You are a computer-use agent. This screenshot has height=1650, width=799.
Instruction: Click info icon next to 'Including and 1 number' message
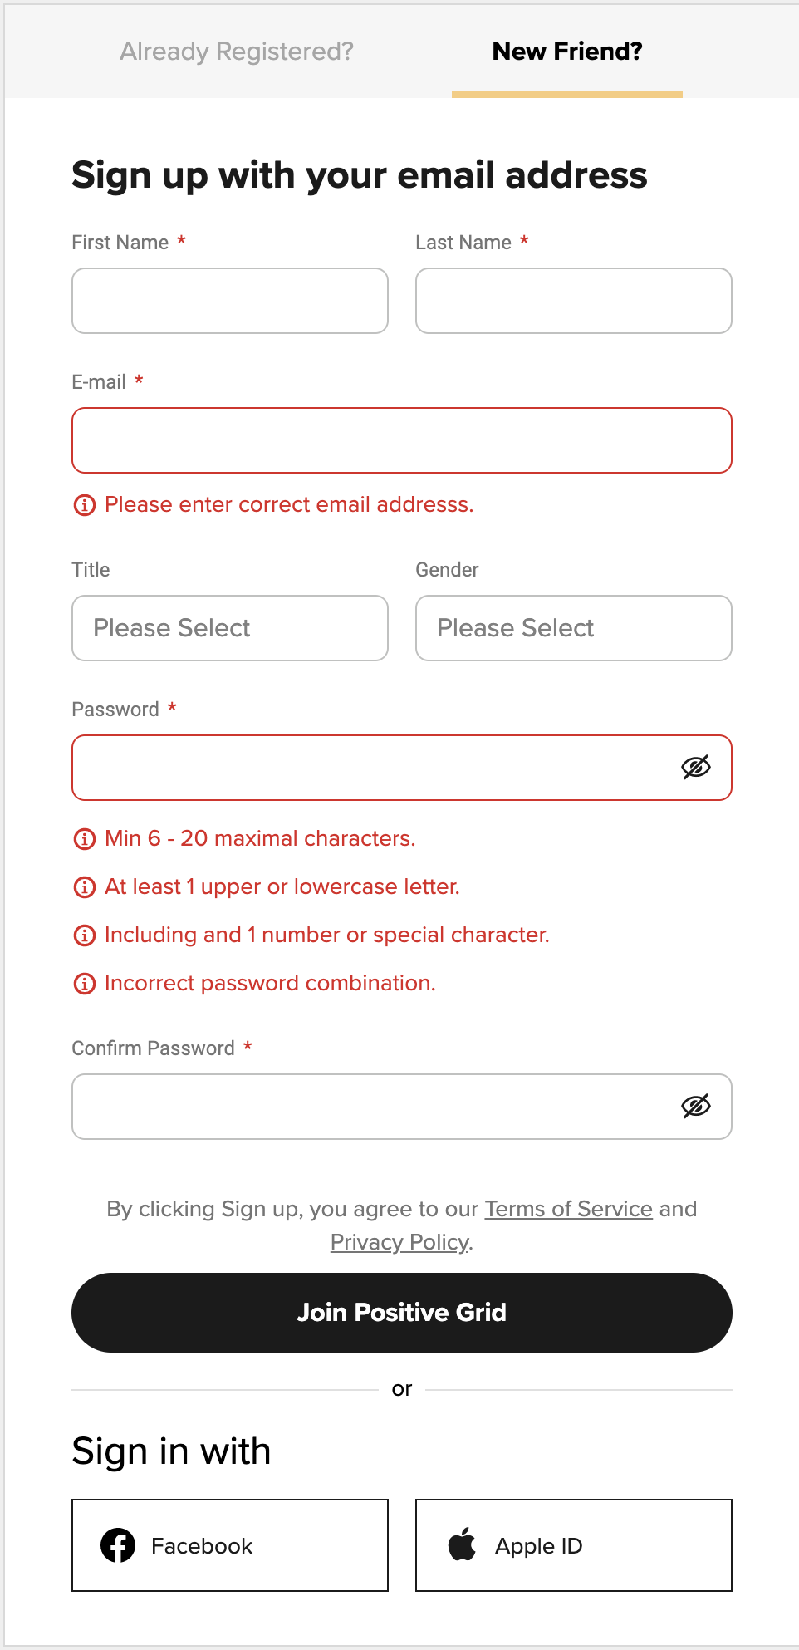[x=84, y=935]
